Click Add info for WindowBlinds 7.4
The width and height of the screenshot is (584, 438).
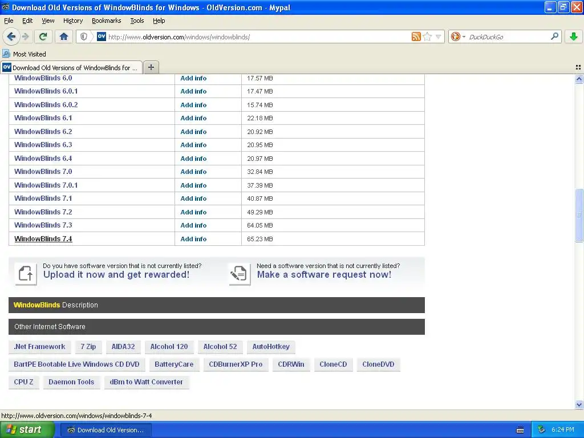click(193, 239)
